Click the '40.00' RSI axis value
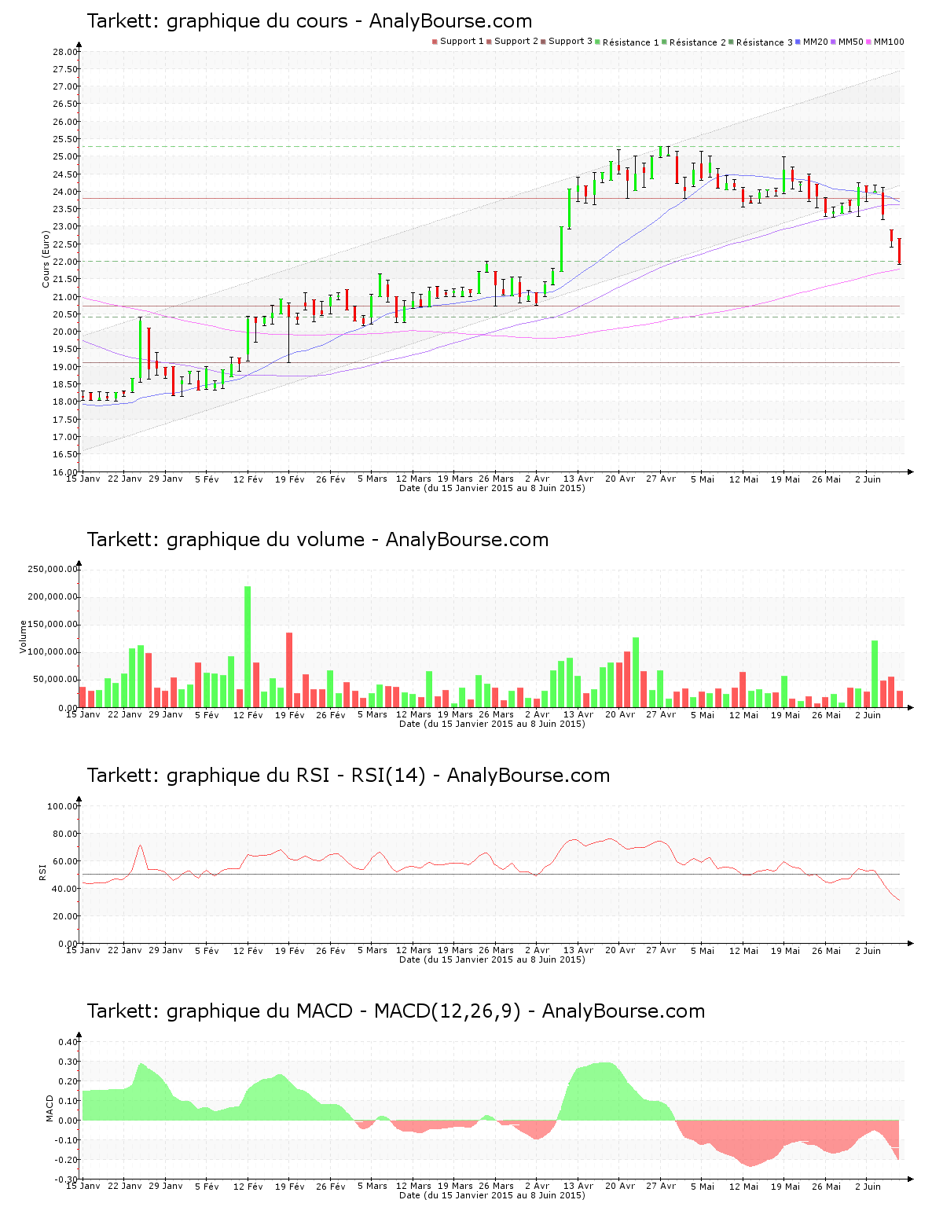Image resolution: width=943 pixels, height=1218 pixels. coord(65,889)
